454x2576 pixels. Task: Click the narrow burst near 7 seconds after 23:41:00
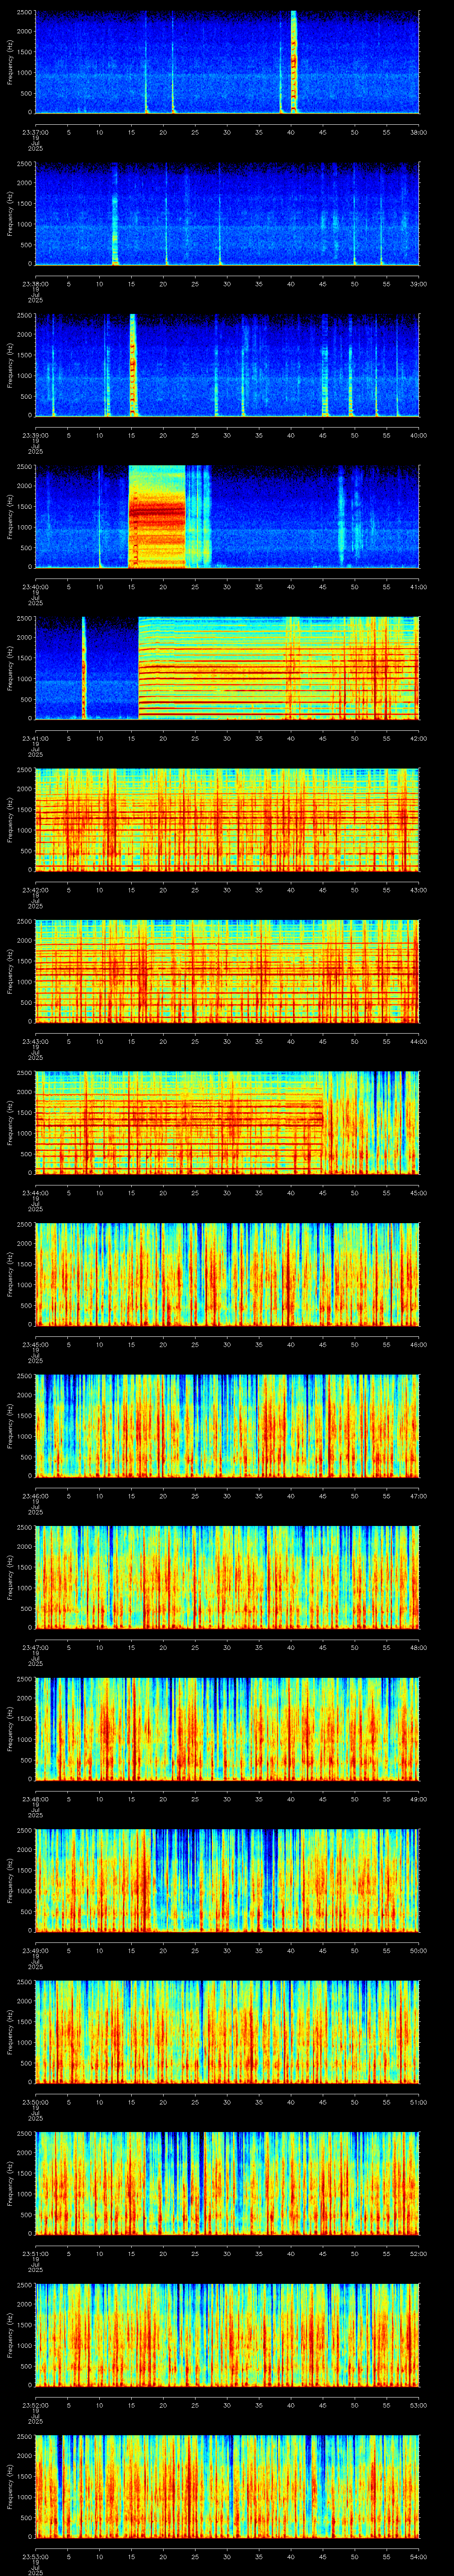pyautogui.click(x=84, y=669)
